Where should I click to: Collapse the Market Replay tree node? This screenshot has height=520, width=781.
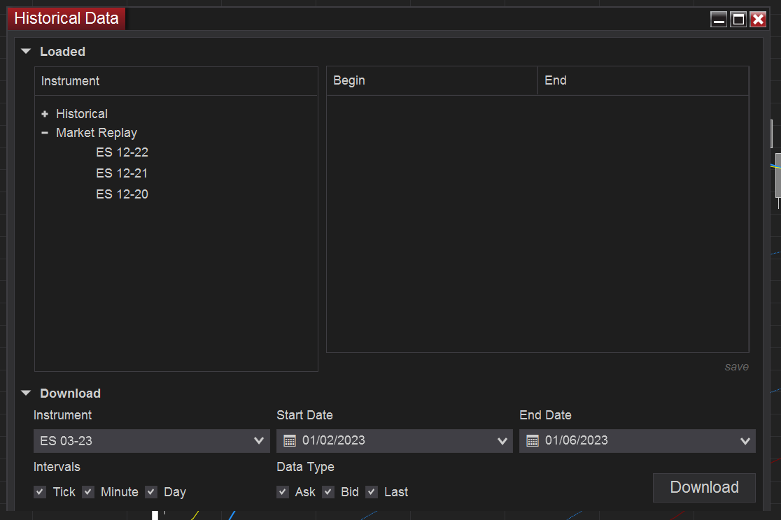(x=45, y=133)
